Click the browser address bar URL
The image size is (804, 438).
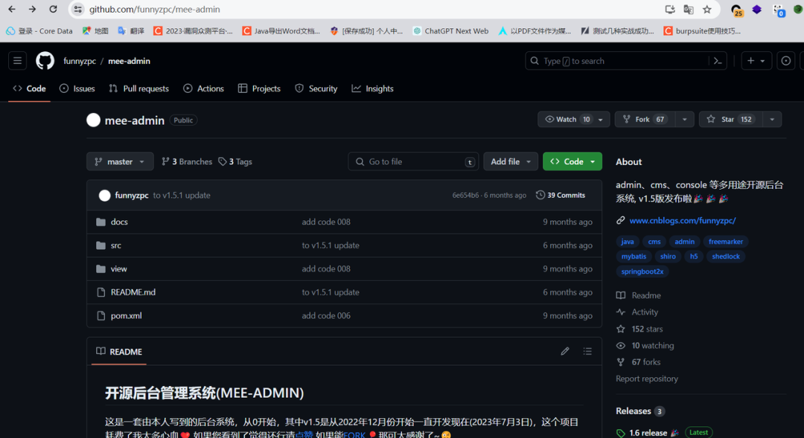click(x=154, y=9)
